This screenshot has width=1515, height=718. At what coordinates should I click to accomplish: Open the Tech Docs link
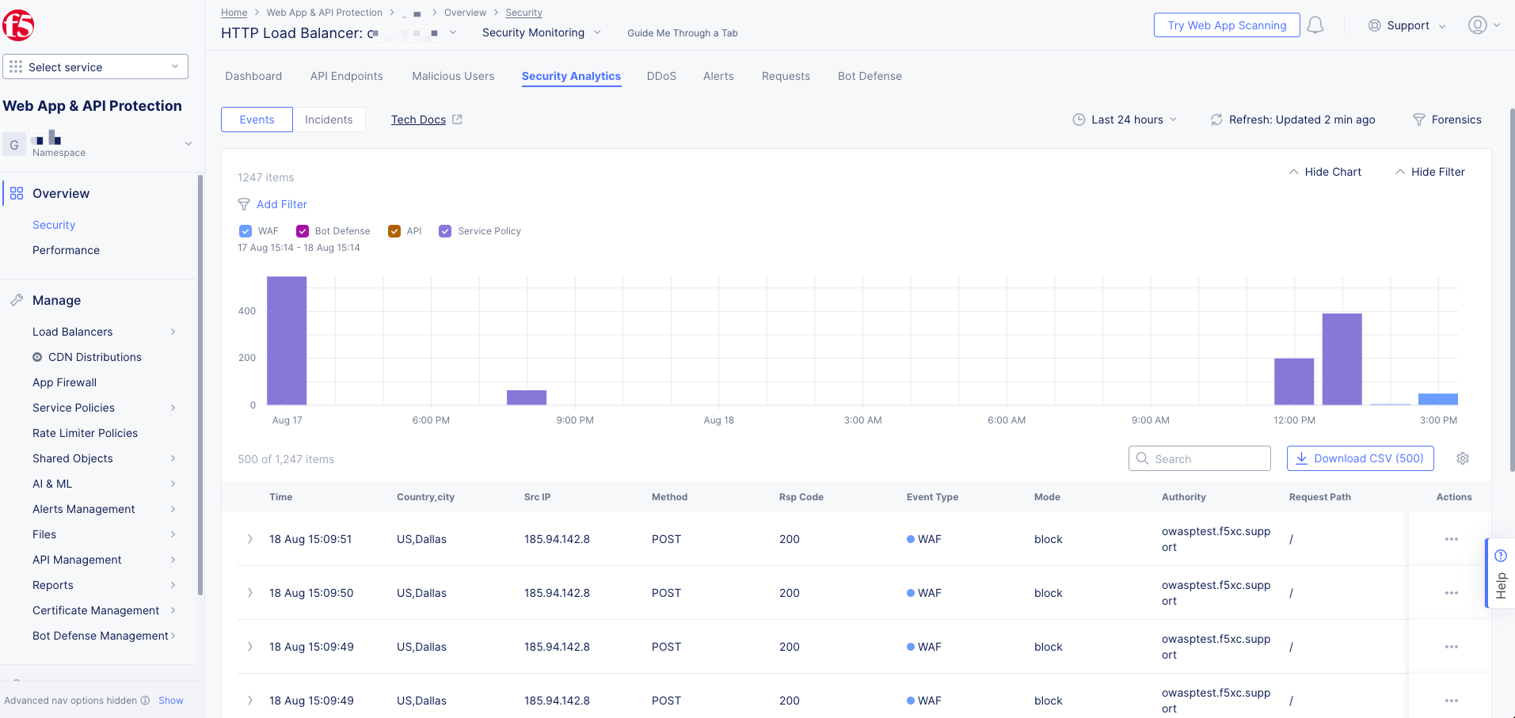[x=419, y=120]
